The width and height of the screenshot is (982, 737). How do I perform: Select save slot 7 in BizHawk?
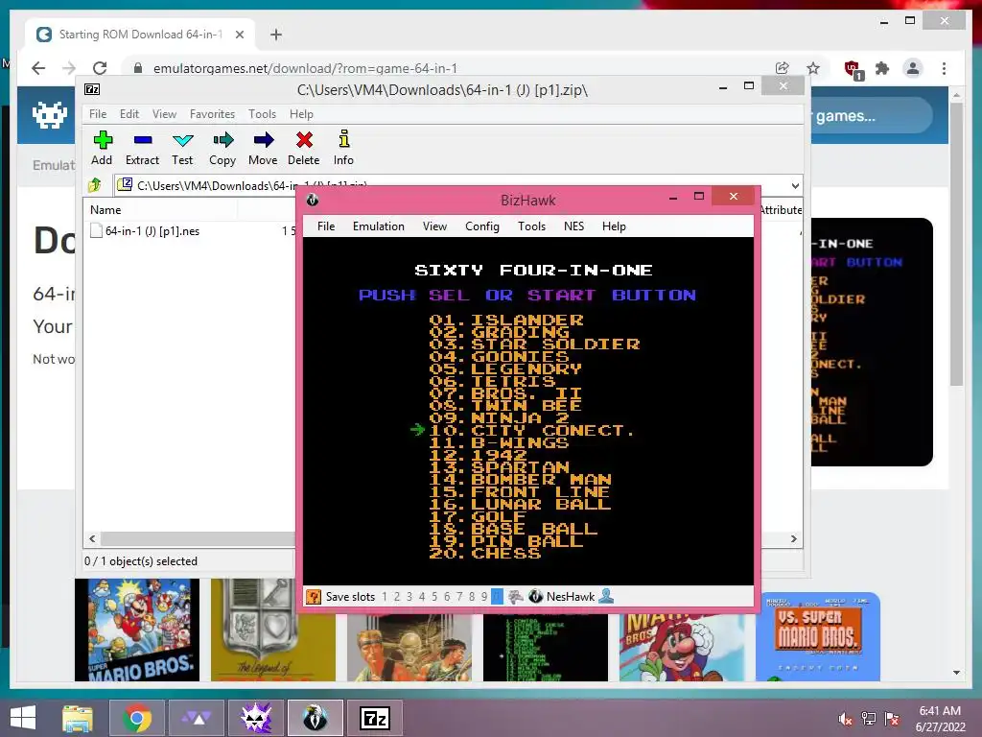[459, 597]
